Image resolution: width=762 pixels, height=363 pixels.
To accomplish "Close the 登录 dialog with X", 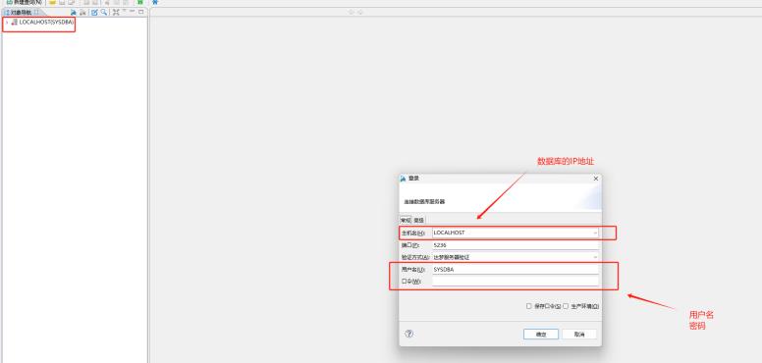I will 596,179.
